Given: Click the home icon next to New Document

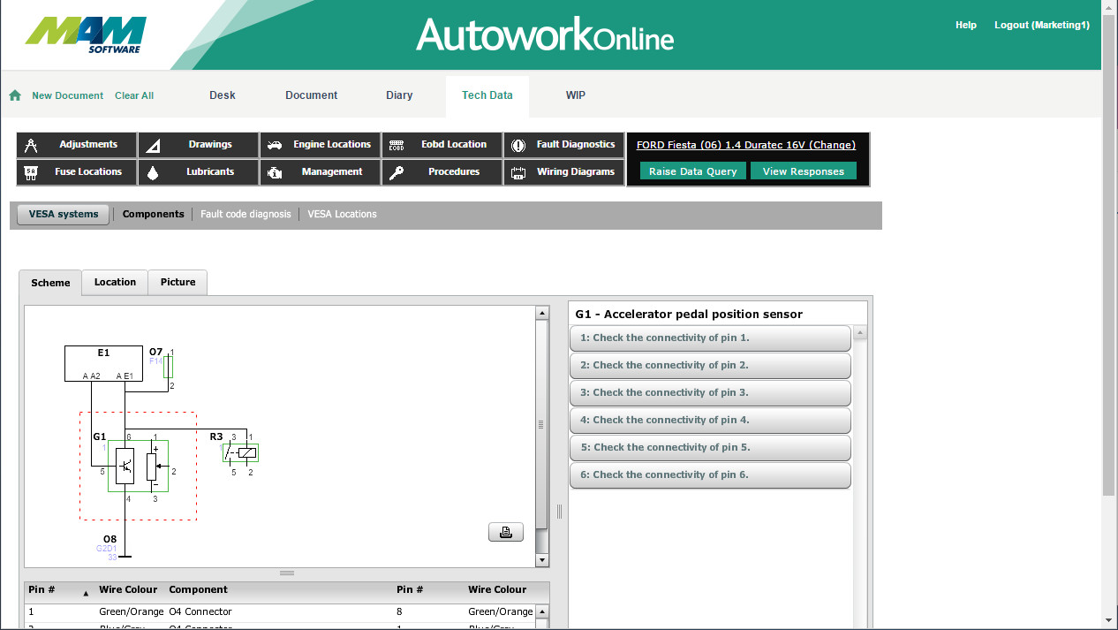Looking at the screenshot, I should coord(15,95).
